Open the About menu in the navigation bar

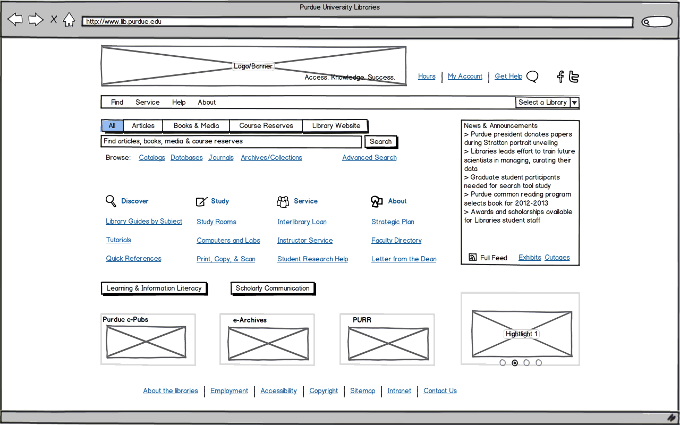tap(207, 103)
